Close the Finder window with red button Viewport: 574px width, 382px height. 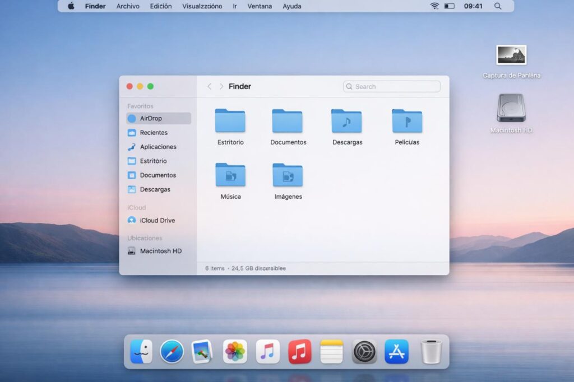tap(129, 86)
